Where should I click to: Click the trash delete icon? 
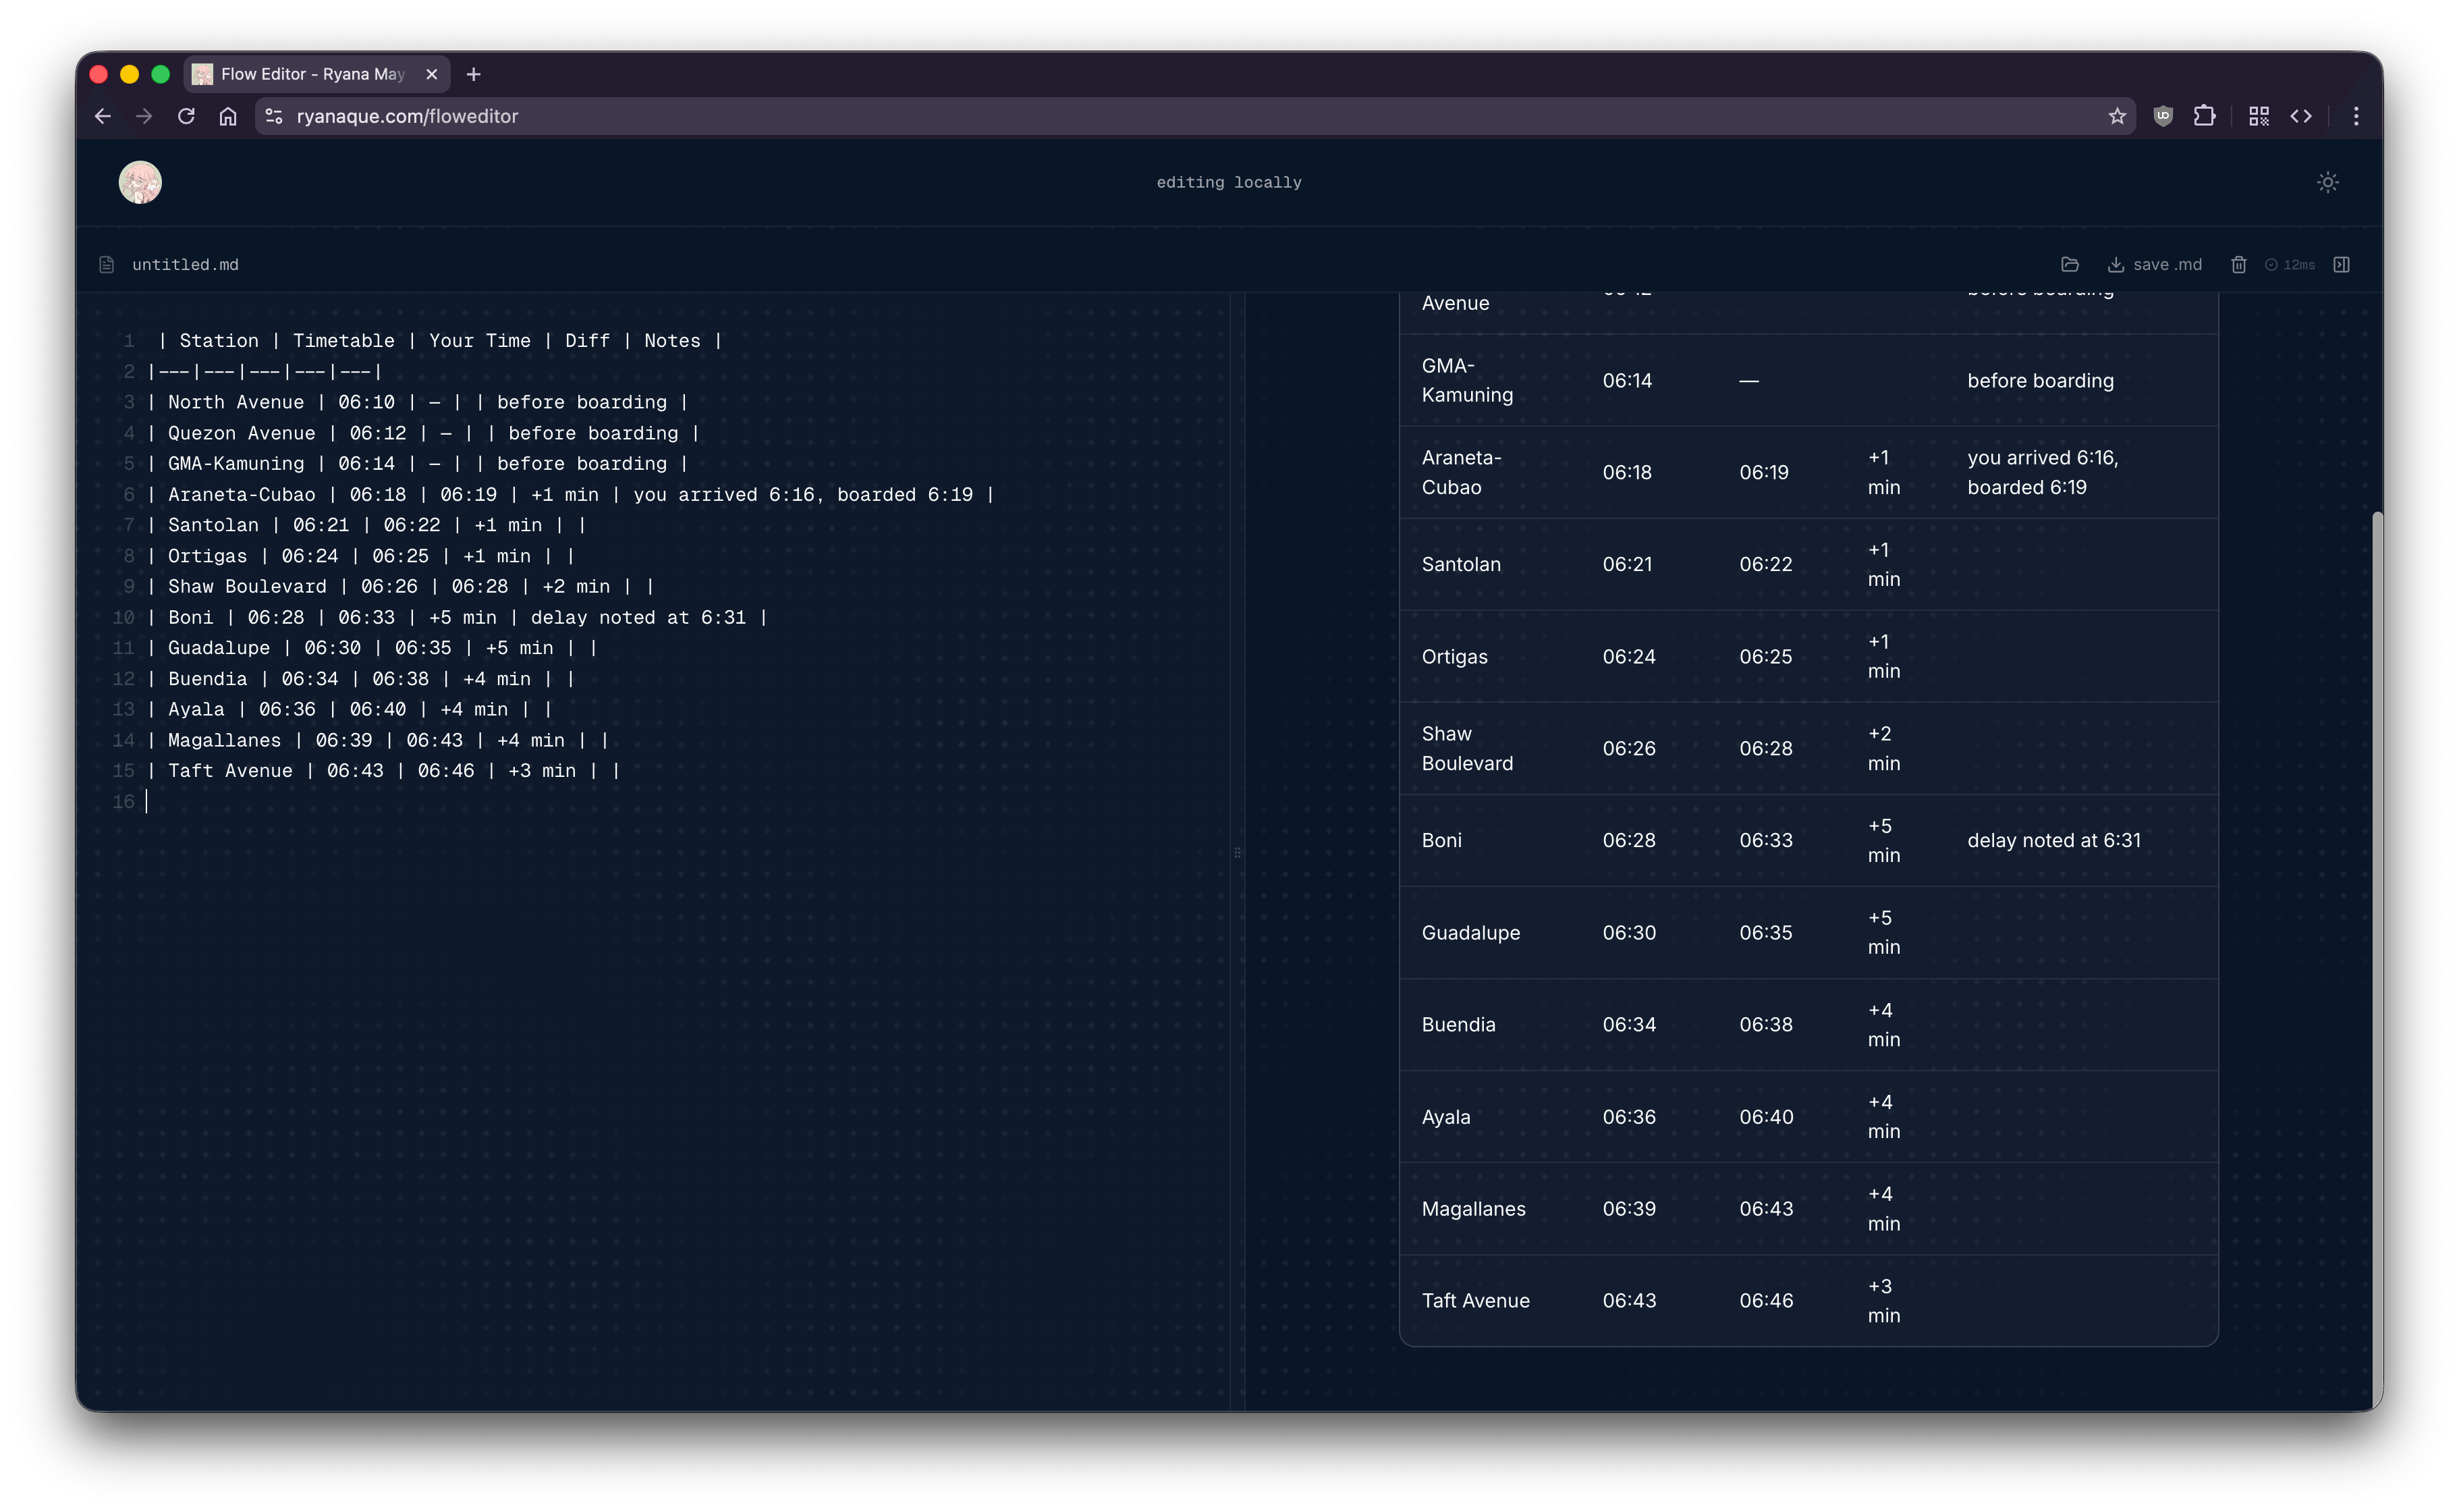pos(2238,264)
